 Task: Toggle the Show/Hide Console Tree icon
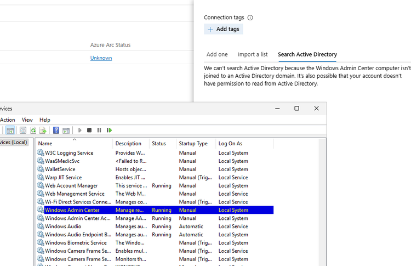pos(10,131)
